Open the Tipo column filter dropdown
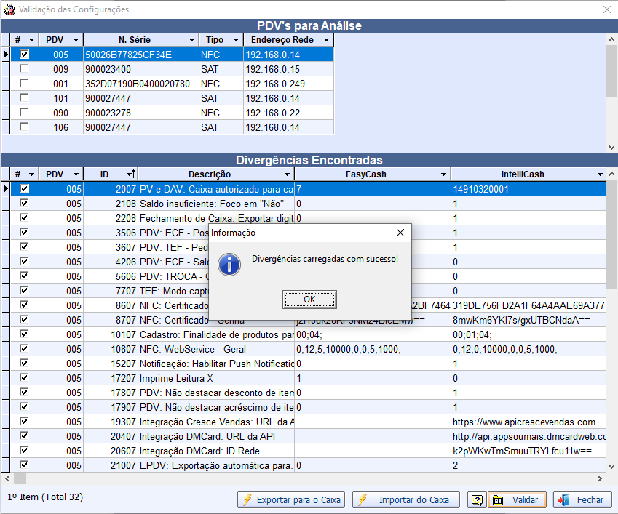Viewport: 618px width, 514px height. (x=236, y=40)
